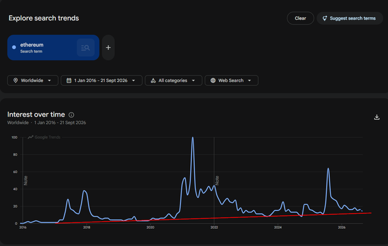The height and width of the screenshot is (246, 388).
Task: Open Suggest search terms
Action: click(350, 18)
